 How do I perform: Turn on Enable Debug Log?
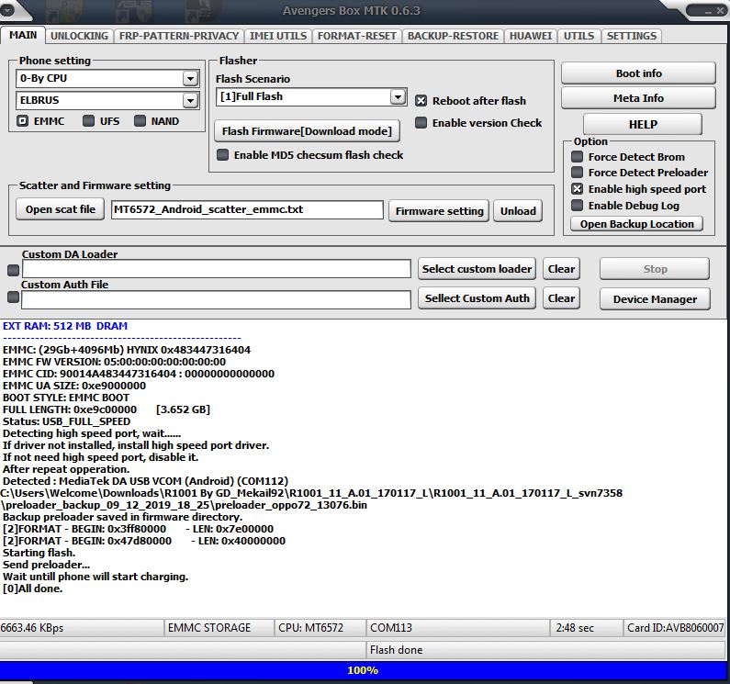pos(577,206)
